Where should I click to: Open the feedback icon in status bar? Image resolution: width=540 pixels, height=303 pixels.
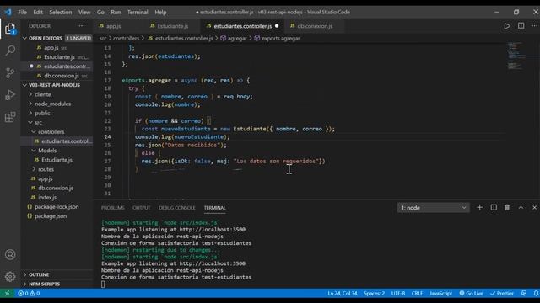coord(523,294)
